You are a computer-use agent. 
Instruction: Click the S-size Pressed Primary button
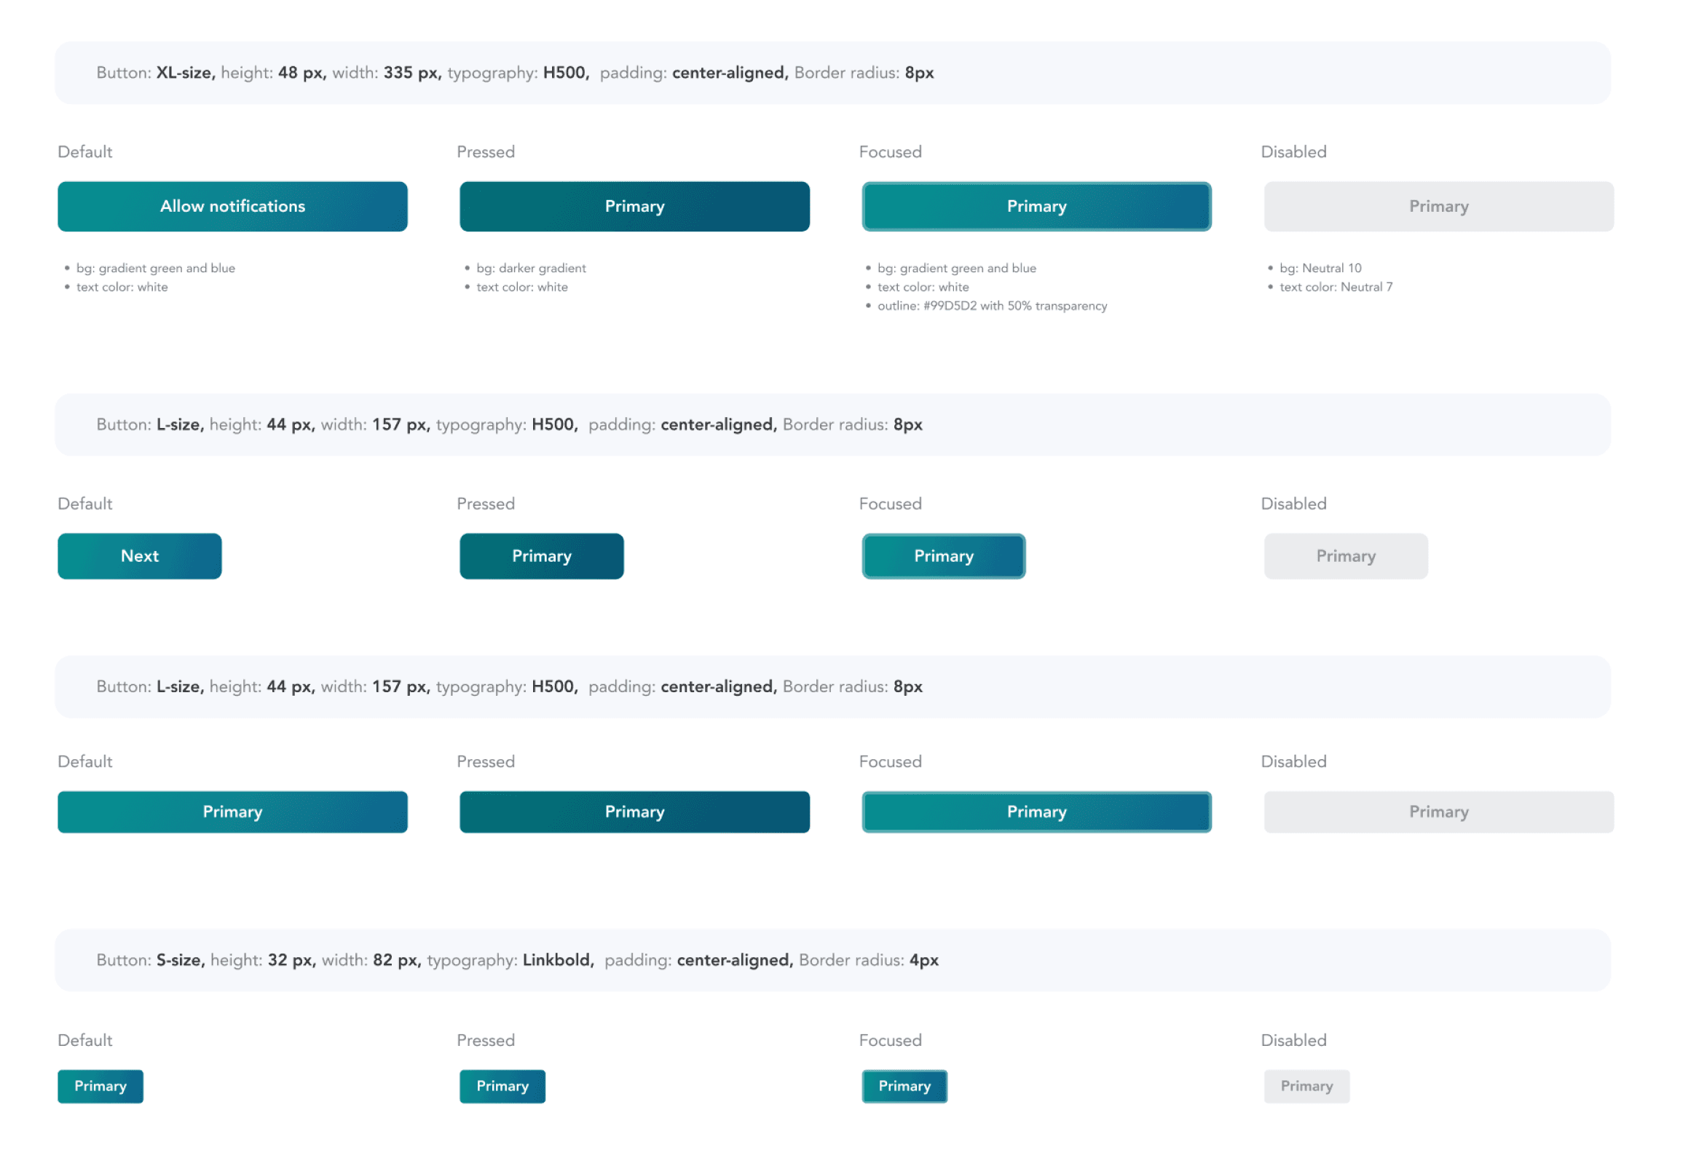click(x=502, y=1086)
